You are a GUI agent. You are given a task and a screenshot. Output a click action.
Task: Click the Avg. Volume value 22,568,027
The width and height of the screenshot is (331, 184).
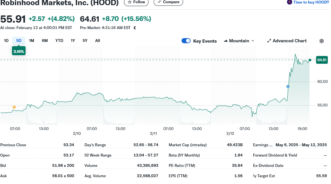[x=148, y=176]
